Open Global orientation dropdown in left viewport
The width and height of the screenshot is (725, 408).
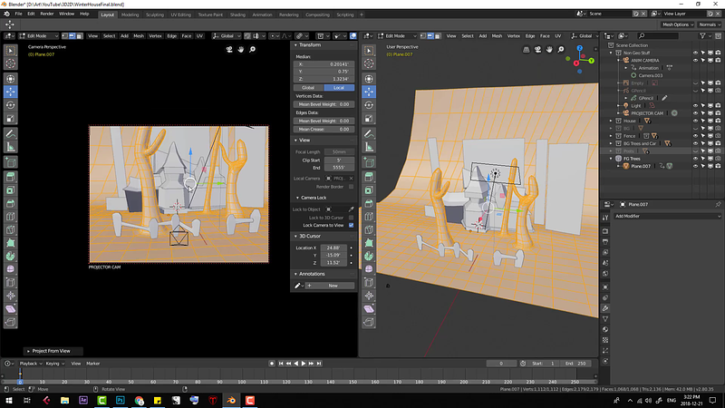coord(227,35)
